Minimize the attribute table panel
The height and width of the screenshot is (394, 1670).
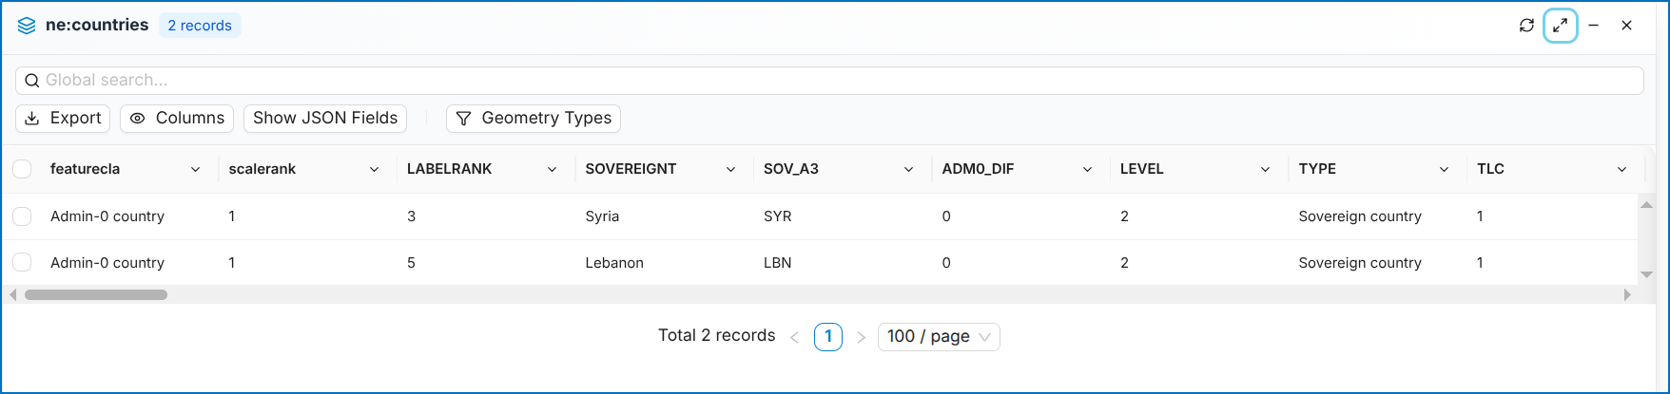[1593, 26]
